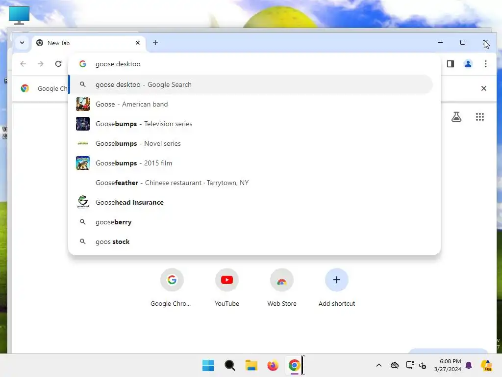Select 'goose desktoo - Google Search' suggestion
Image resolution: width=502 pixels, height=377 pixels.
coord(251,84)
